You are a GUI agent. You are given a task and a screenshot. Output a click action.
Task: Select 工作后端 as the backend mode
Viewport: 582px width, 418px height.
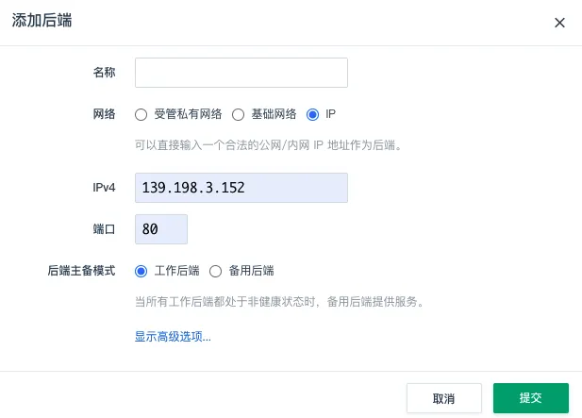tap(141, 271)
